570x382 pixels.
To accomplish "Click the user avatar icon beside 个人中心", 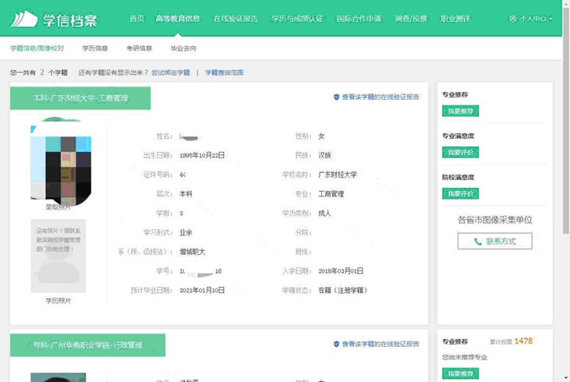I will point(512,18).
